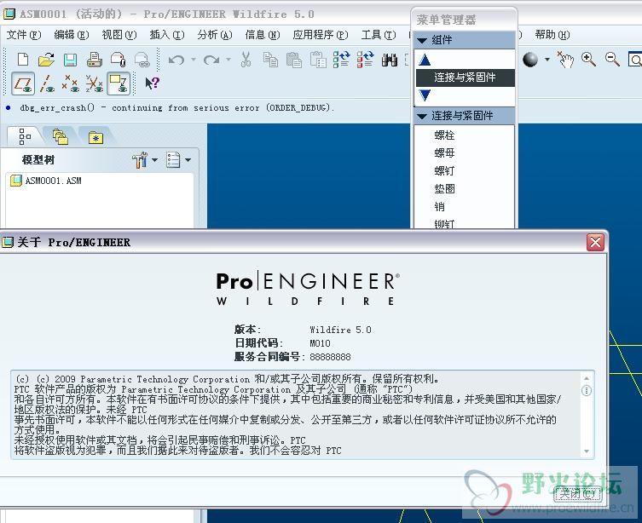Open the redo history dropdown arrow
This screenshot has height=523, width=642.
228,60
